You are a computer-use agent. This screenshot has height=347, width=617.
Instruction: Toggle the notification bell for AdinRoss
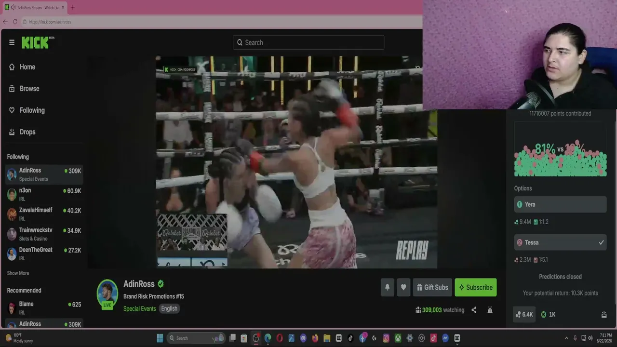[387, 287]
